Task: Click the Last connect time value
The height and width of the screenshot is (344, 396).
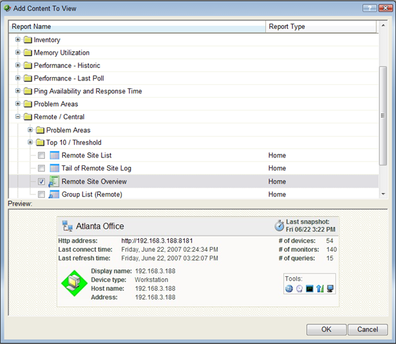Action: [x=170, y=249]
